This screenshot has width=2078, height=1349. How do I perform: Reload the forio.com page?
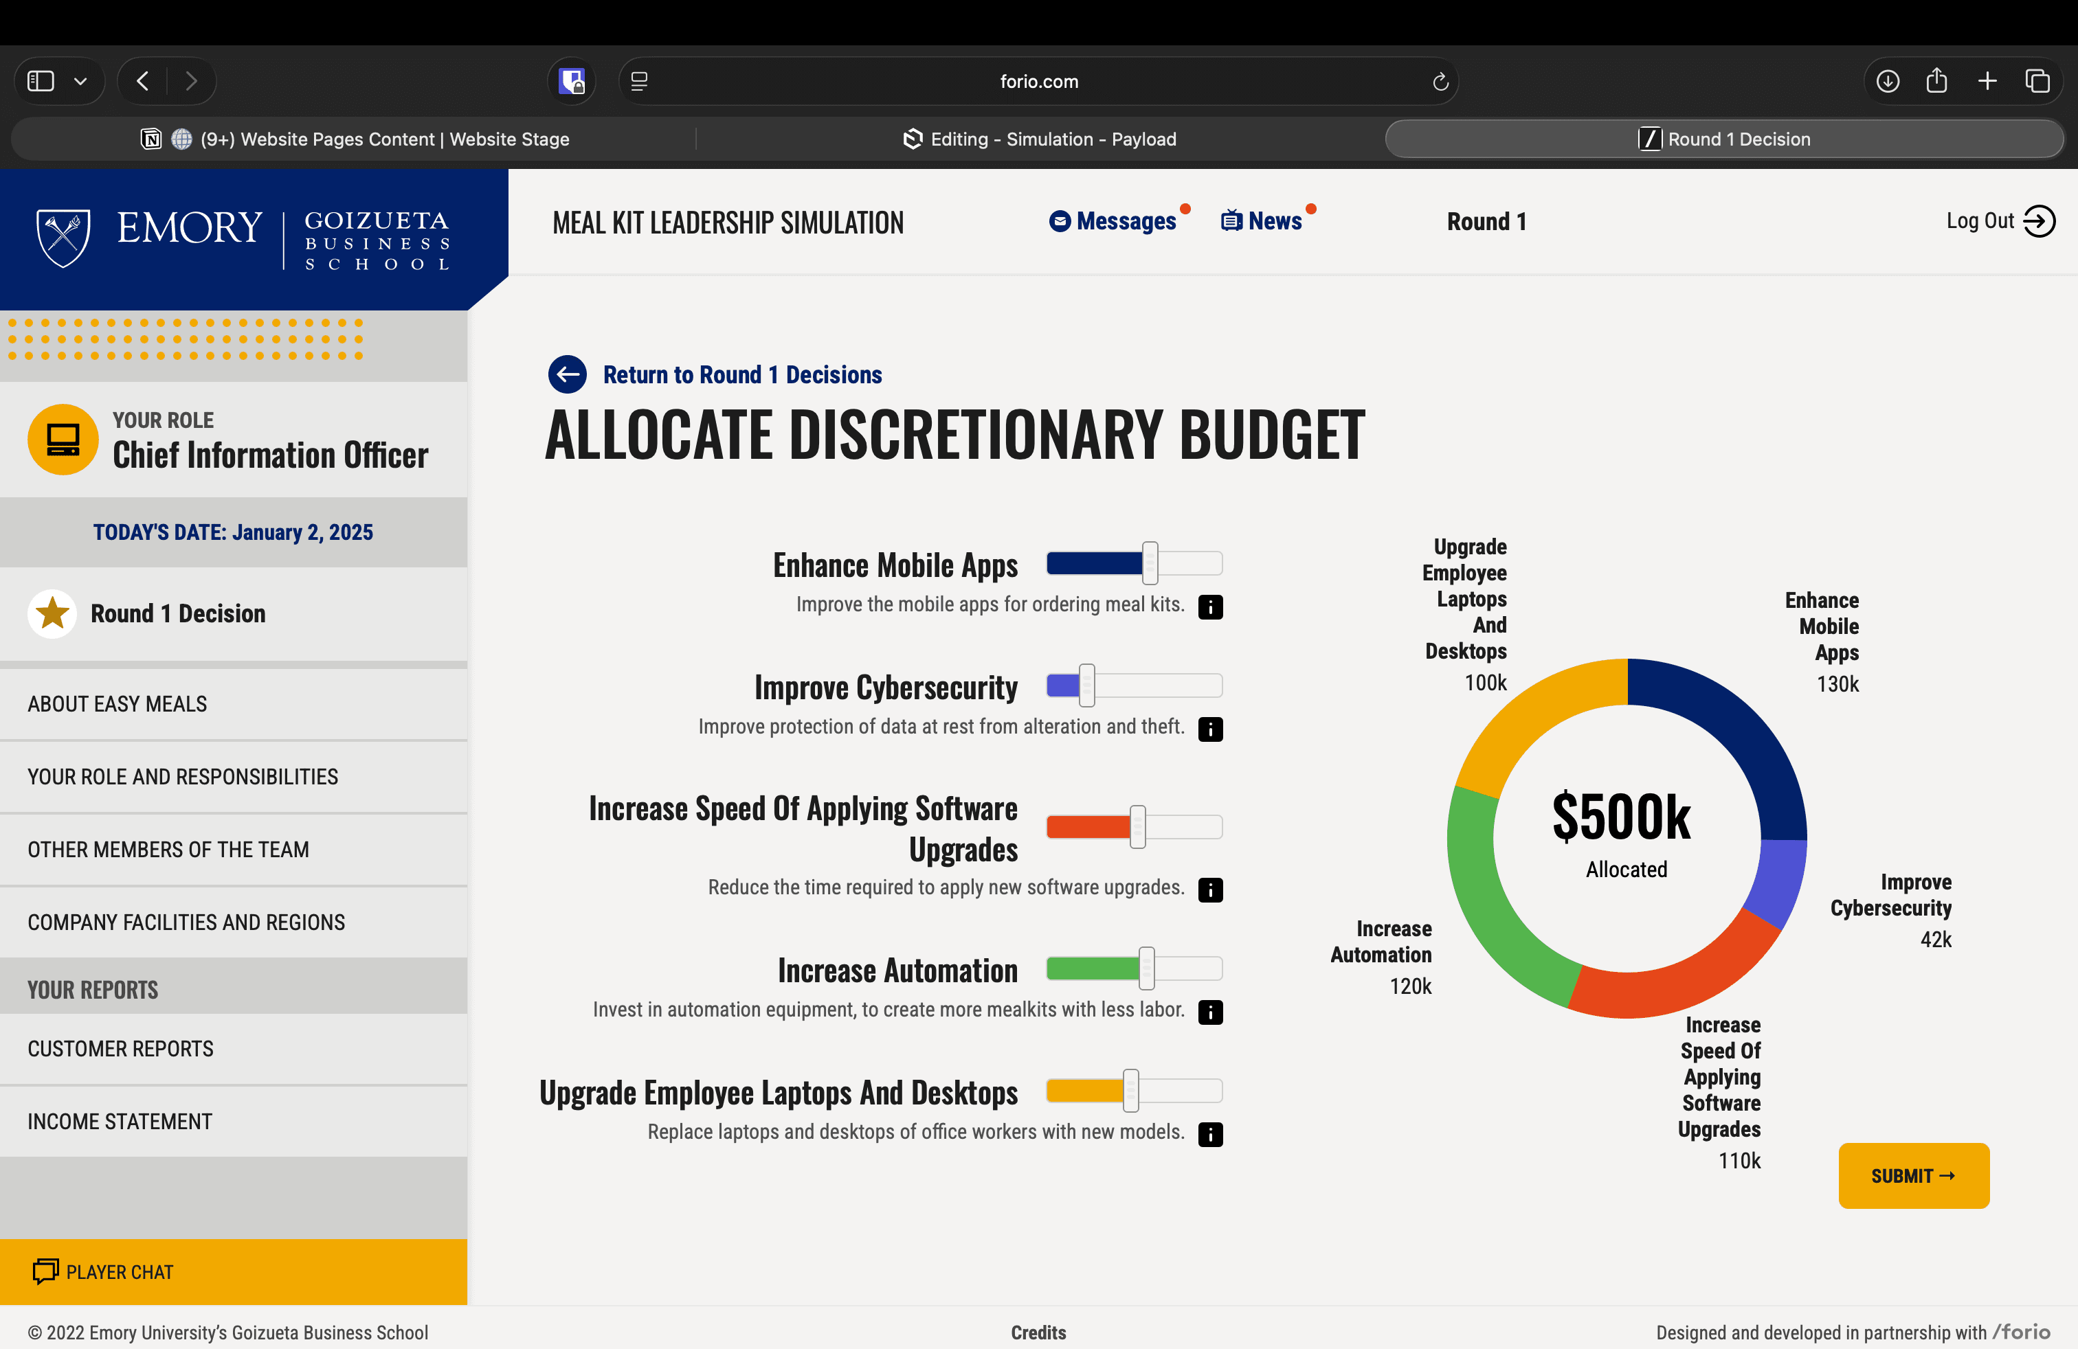pyautogui.click(x=1440, y=81)
